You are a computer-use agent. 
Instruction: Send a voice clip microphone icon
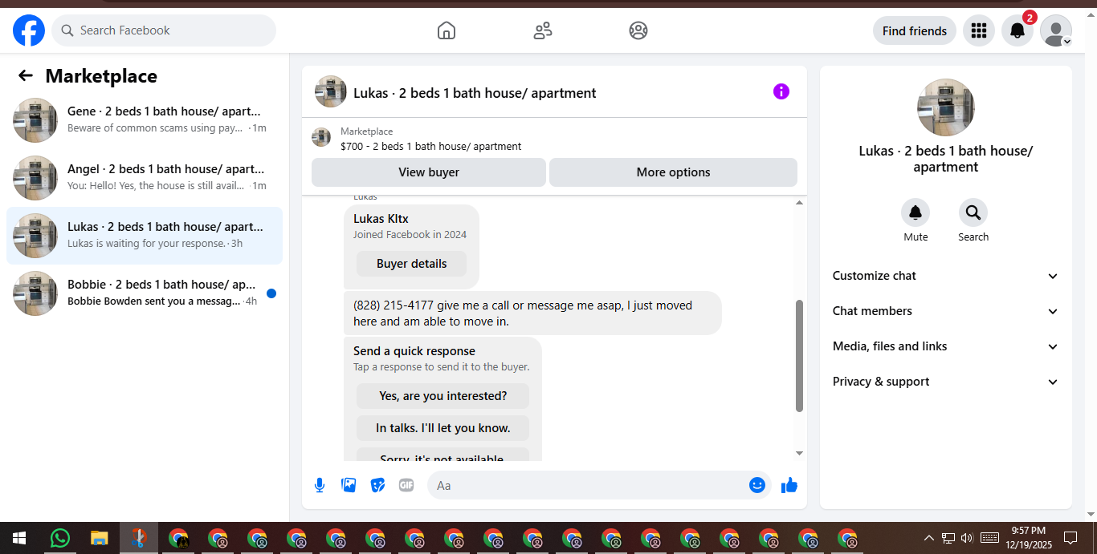320,485
